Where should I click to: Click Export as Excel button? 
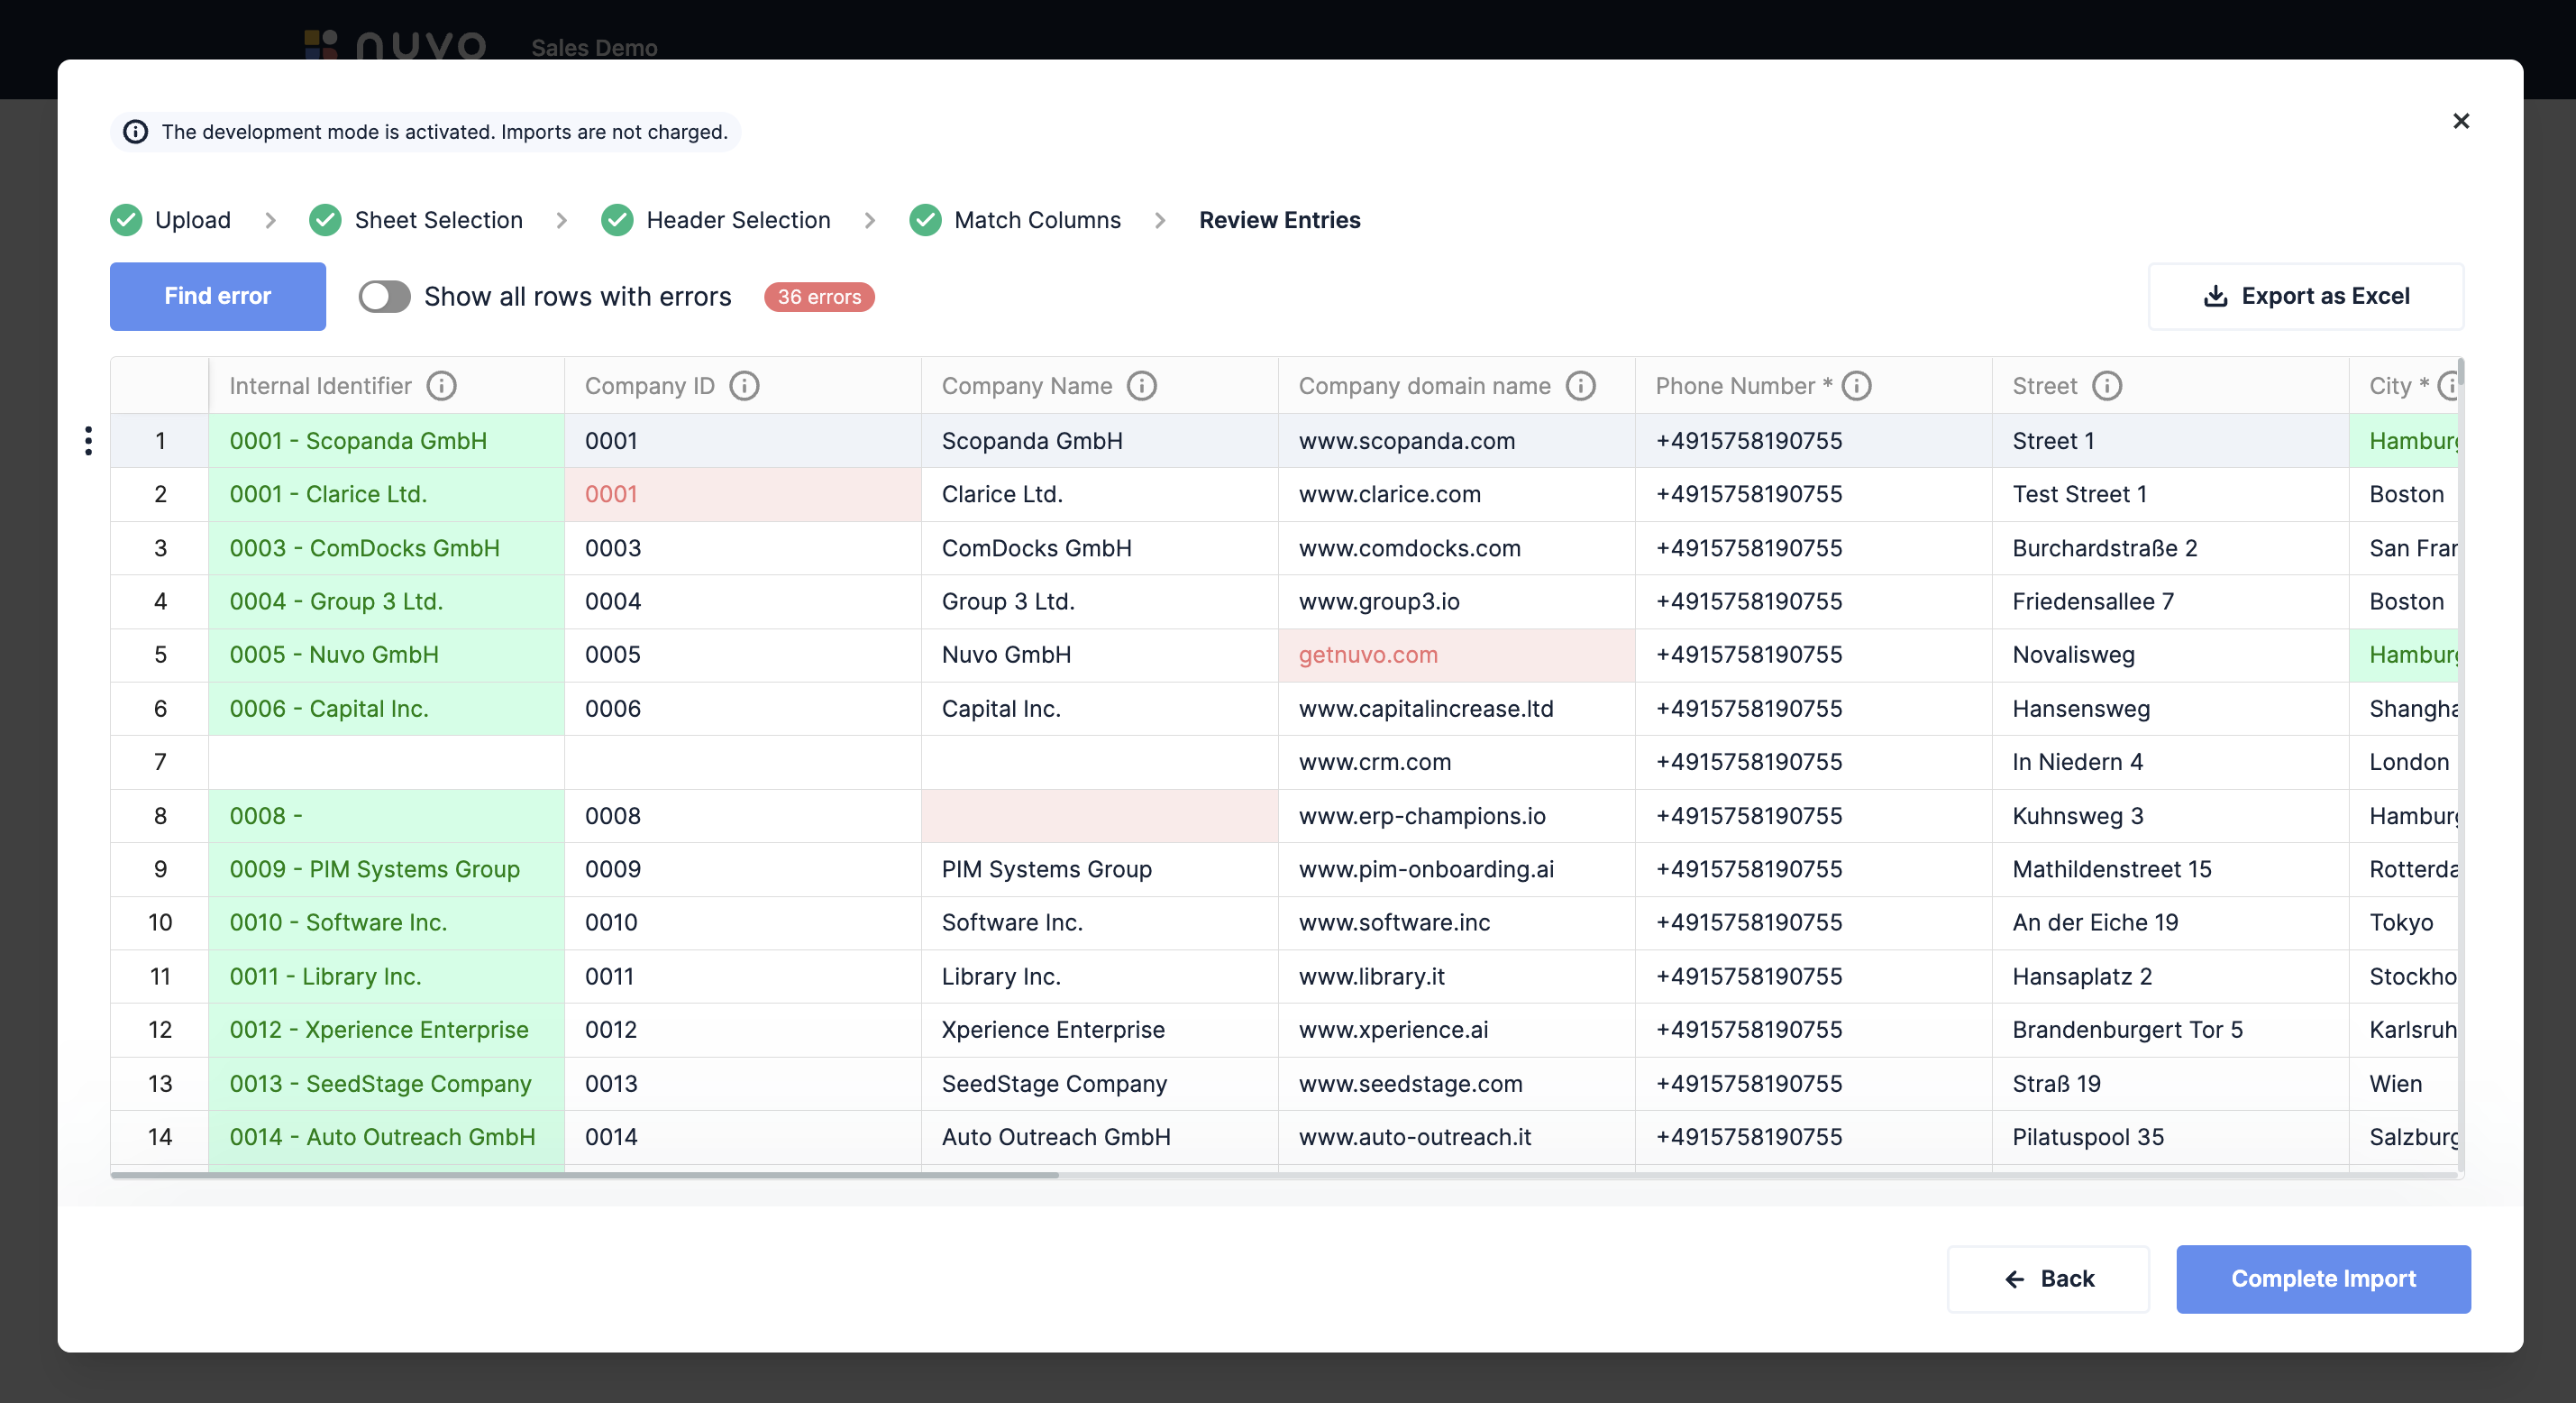click(2305, 297)
